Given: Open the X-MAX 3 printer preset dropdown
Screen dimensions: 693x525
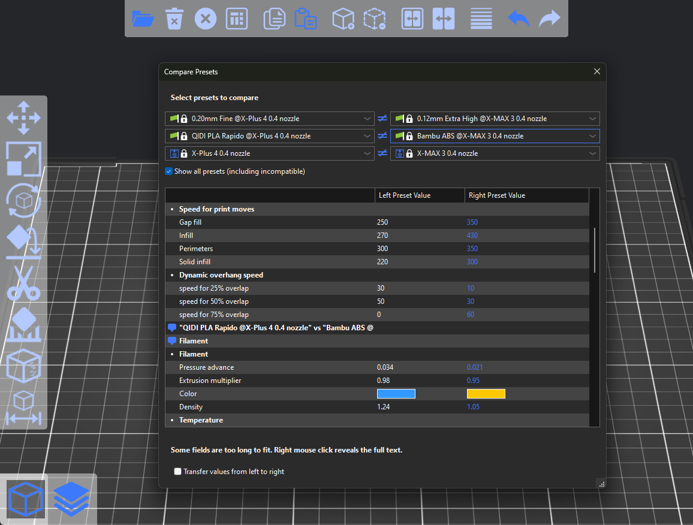Looking at the screenshot, I should (x=592, y=153).
